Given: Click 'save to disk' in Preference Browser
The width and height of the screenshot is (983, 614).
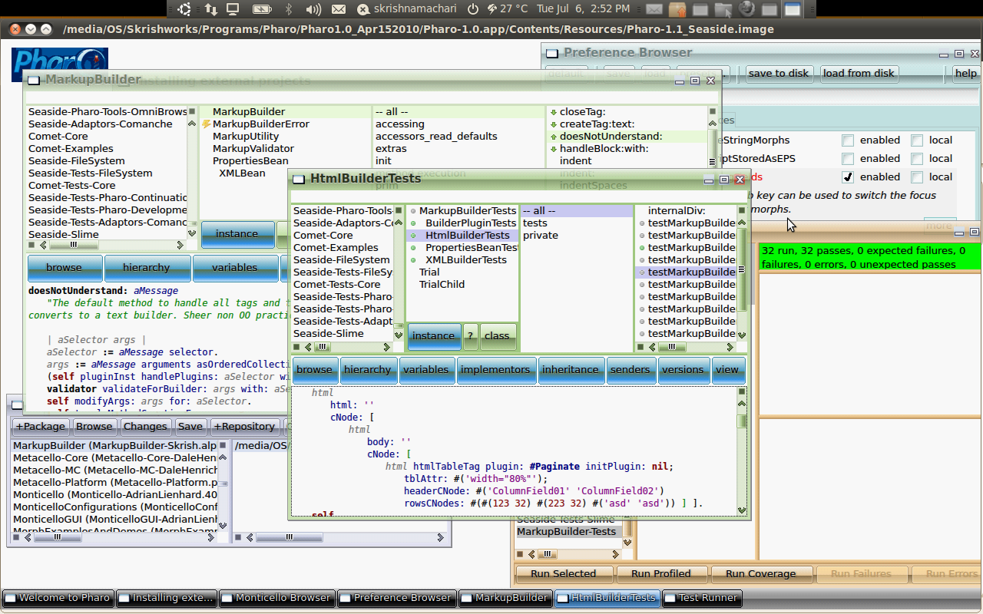Looking at the screenshot, I should point(779,74).
